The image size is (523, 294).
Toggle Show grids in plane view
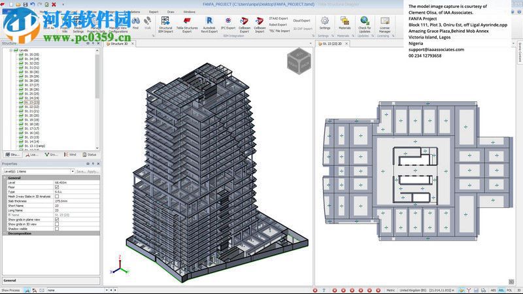click(57, 220)
